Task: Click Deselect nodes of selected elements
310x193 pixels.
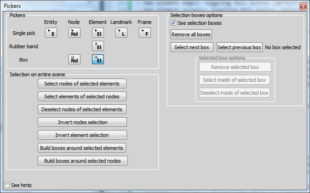Action: [82, 109]
